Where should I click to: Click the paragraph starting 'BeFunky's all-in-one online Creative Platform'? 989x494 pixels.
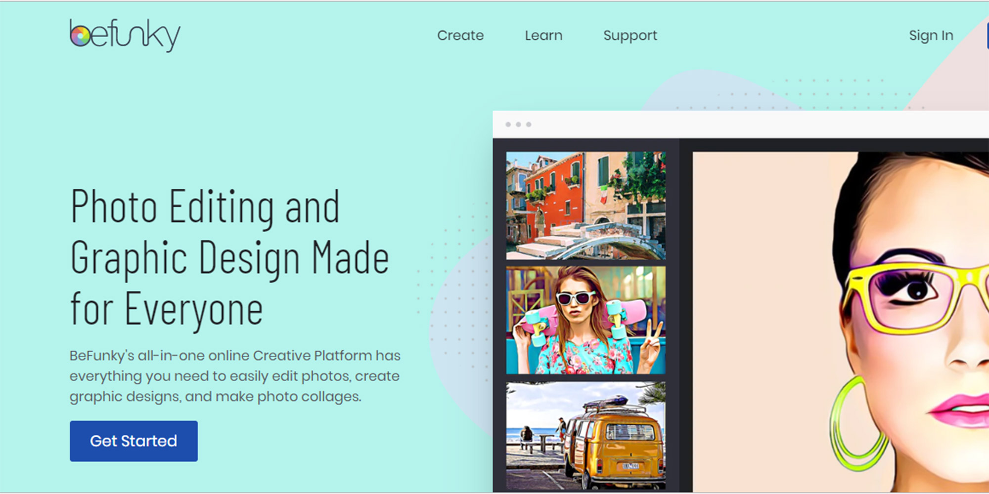(235, 376)
